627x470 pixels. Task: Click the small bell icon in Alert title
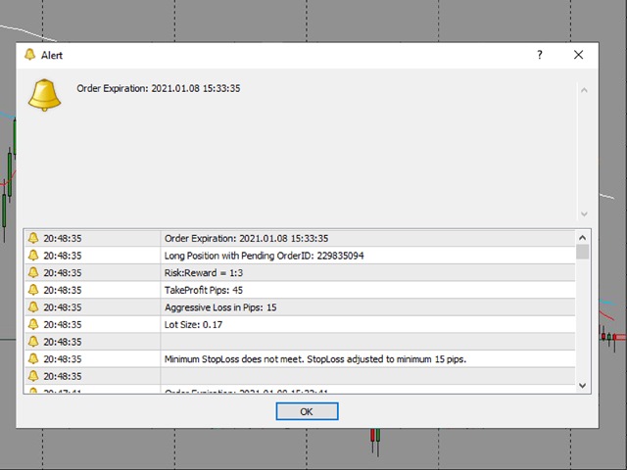click(x=29, y=55)
